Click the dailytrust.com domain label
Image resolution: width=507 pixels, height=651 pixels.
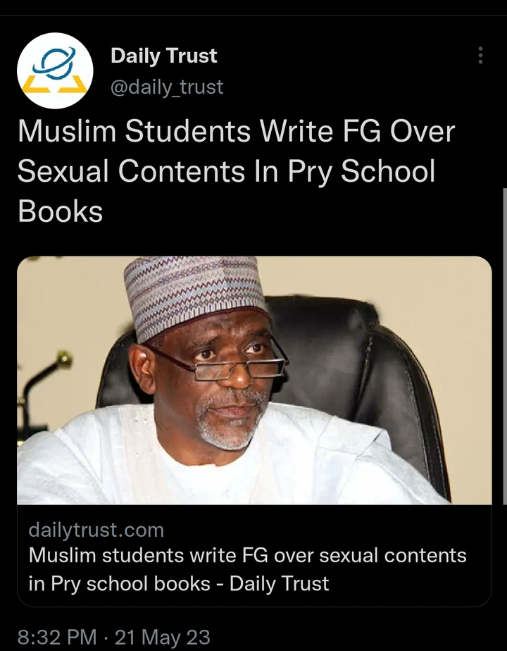(x=96, y=531)
